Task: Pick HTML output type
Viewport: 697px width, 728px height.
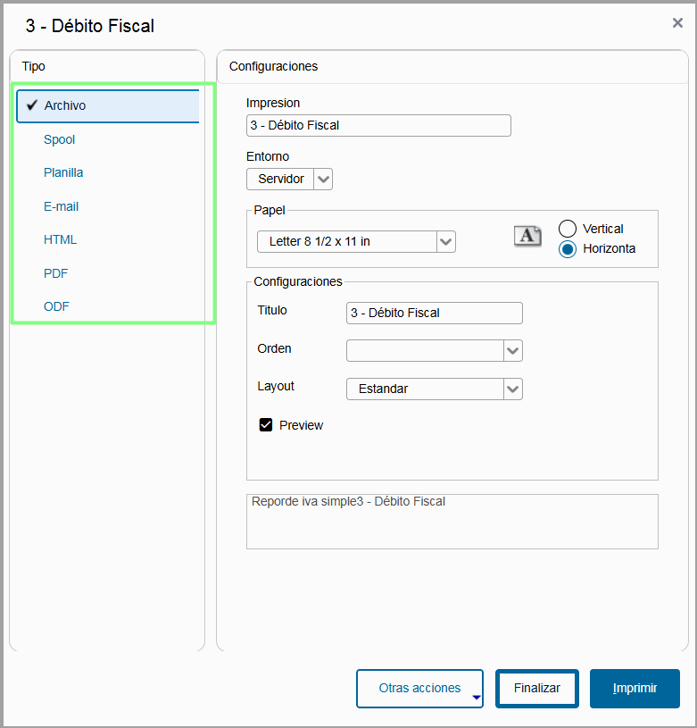Action: tap(61, 239)
